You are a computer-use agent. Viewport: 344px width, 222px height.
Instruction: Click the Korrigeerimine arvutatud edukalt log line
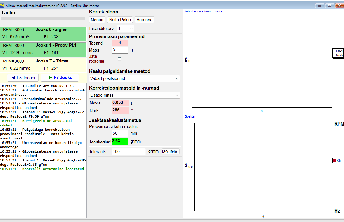[36, 123]
